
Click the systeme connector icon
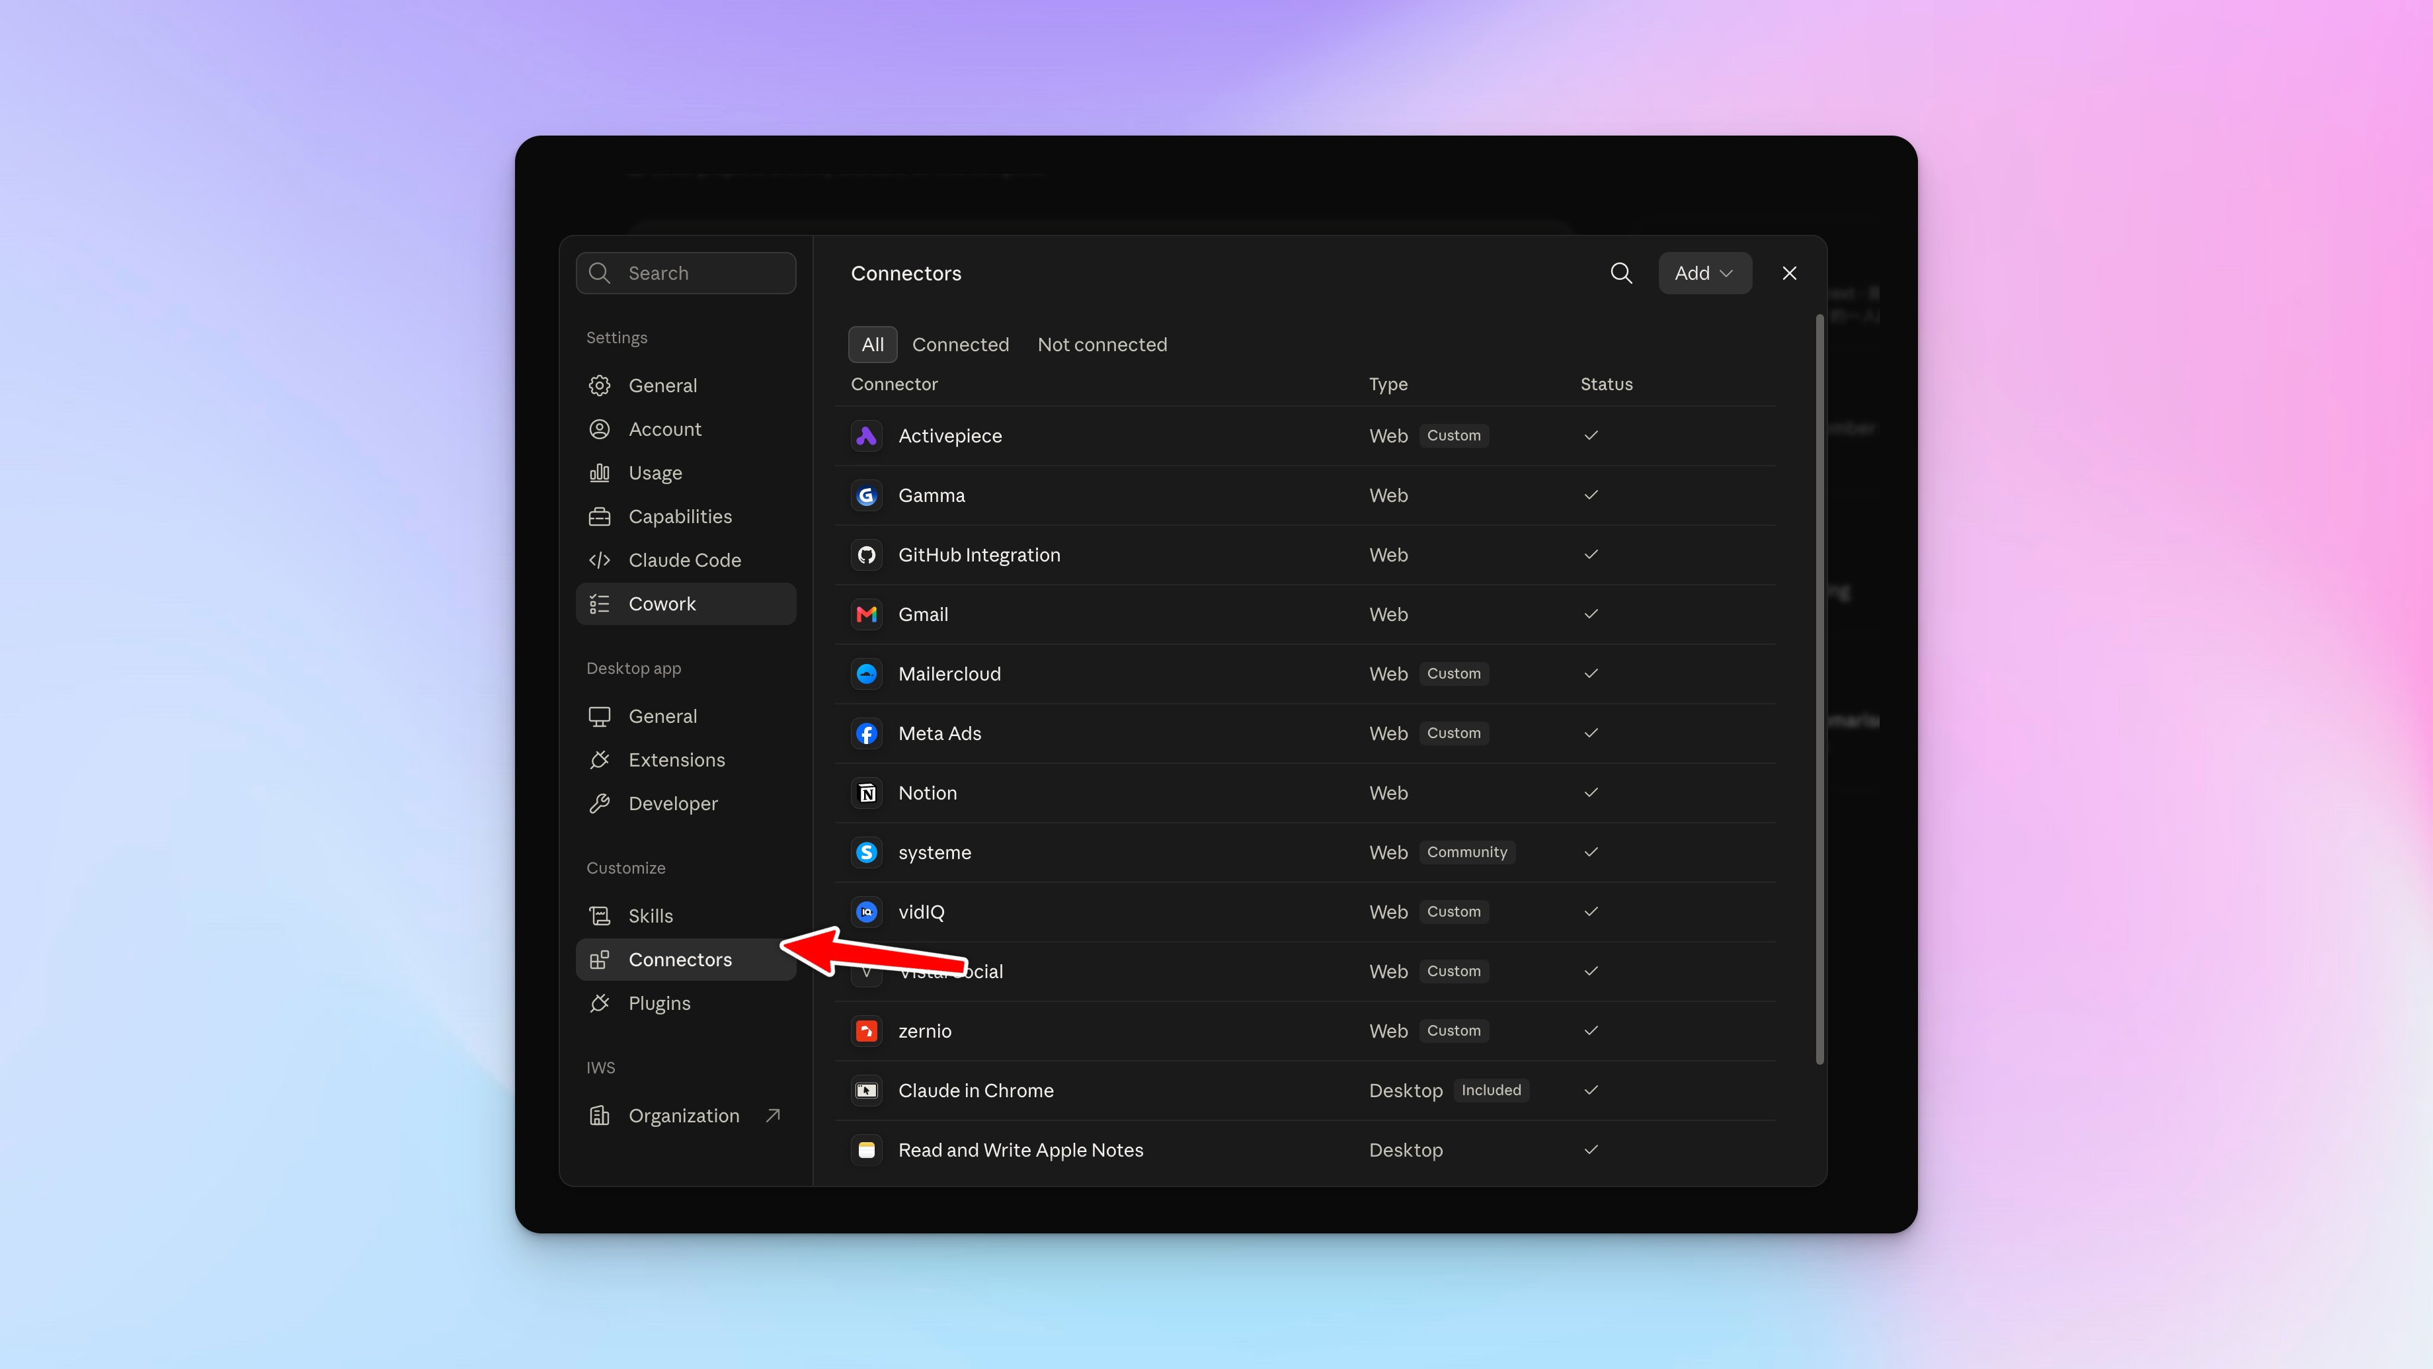tap(866, 852)
